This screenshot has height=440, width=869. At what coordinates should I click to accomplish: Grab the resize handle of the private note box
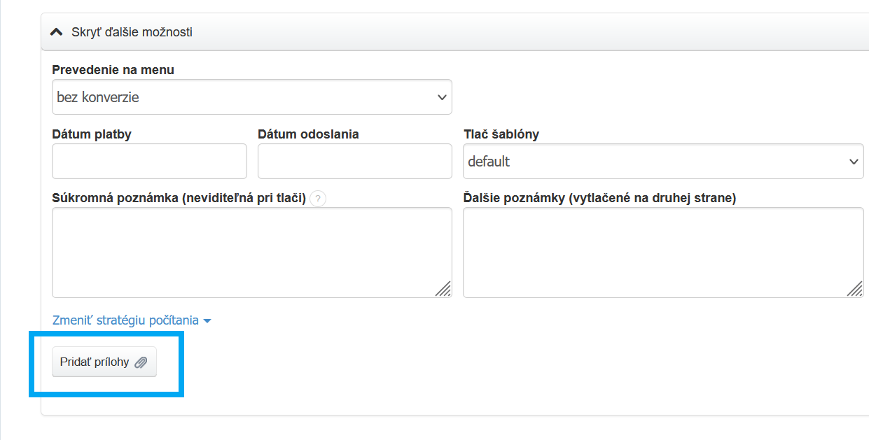(x=443, y=289)
